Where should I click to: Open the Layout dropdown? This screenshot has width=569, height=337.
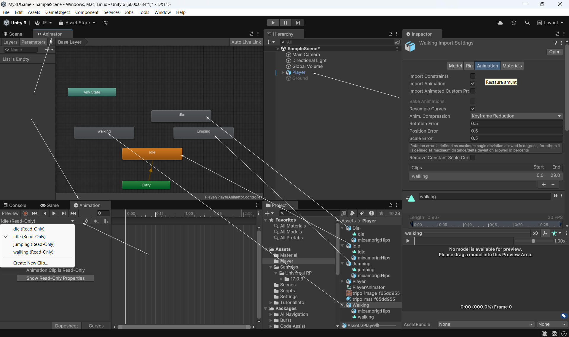(550, 23)
